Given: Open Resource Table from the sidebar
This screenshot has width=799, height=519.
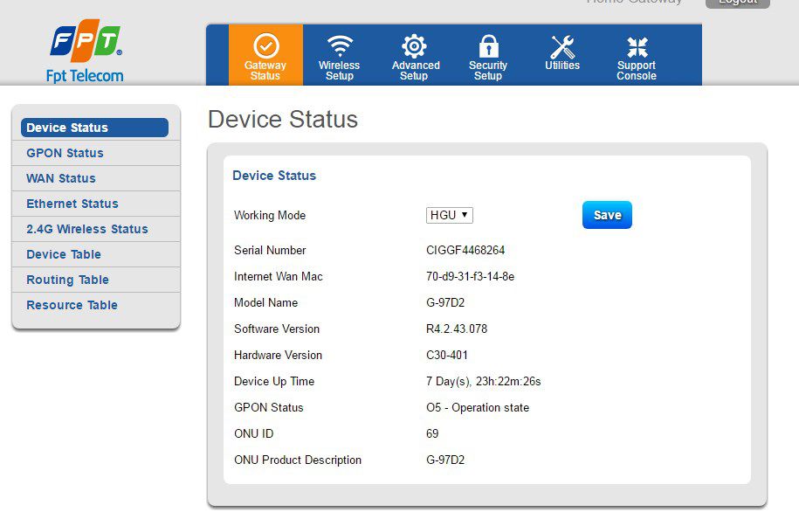Looking at the screenshot, I should click(x=72, y=305).
